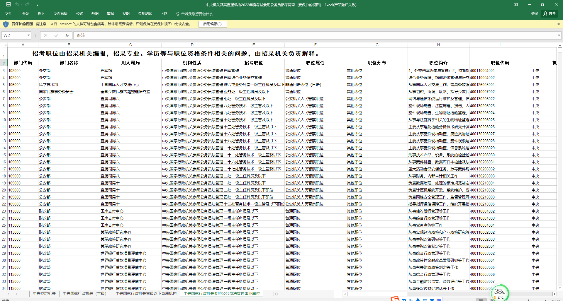Open the 数据 ribbon tab
Image resolution: width=563 pixels, height=301 pixels.
pos(95,14)
